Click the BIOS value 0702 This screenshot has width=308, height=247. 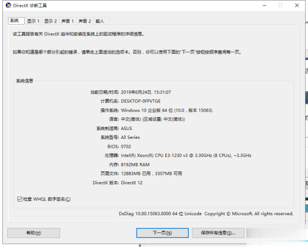point(126,147)
